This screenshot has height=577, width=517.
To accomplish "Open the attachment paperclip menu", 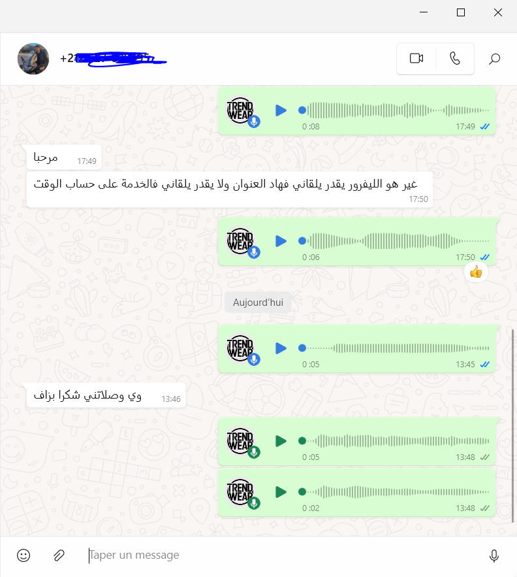I will (x=59, y=555).
